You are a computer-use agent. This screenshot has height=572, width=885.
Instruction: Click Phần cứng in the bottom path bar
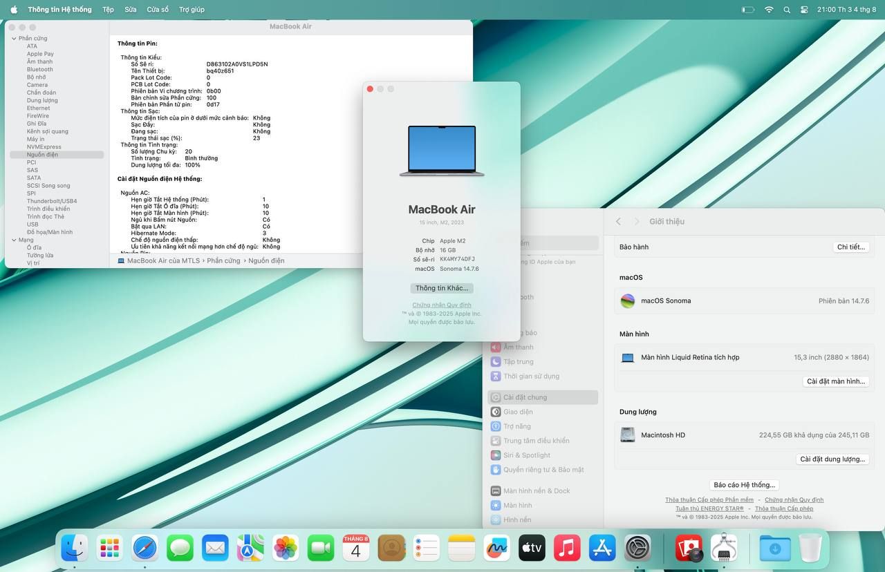tap(223, 260)
